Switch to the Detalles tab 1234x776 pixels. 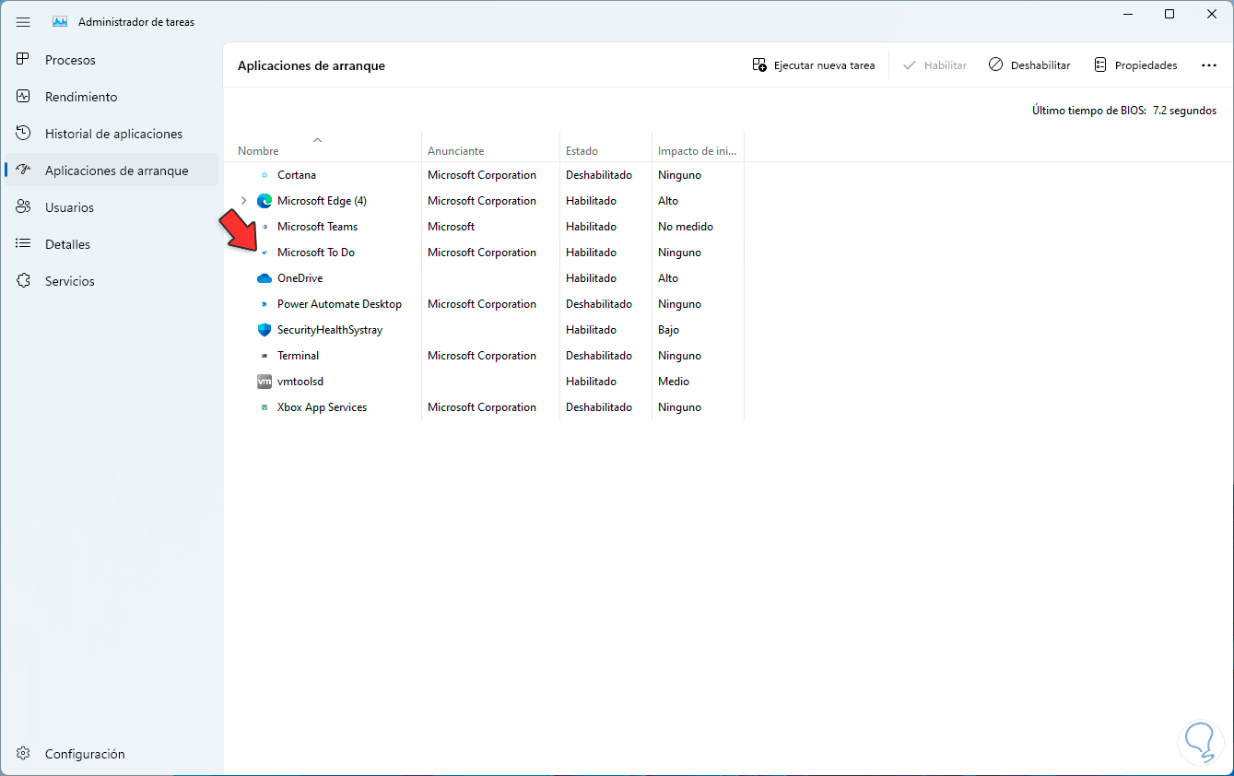pyautogui.click(x=112, y=244)
